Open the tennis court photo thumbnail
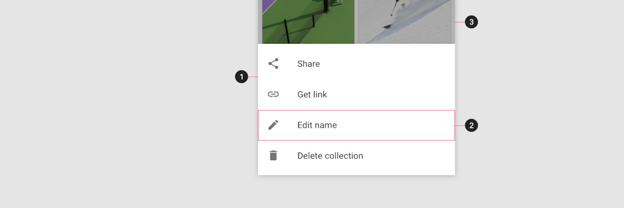 point(308,22)
